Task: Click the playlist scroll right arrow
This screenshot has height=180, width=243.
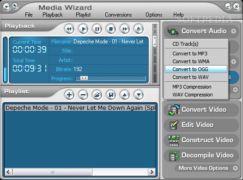Action: (152, 172)
